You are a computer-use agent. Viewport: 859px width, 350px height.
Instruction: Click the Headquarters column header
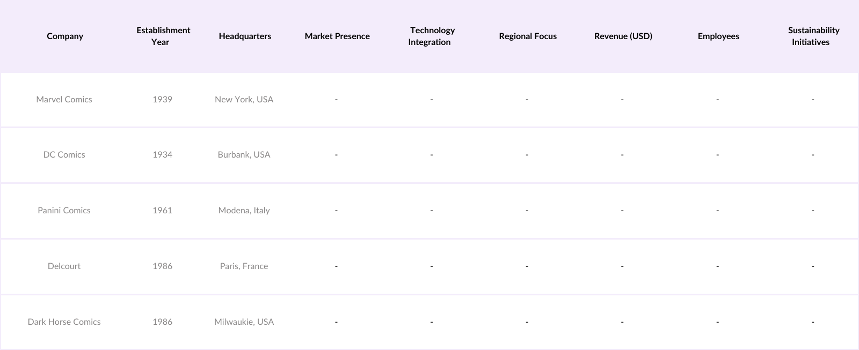245,36
